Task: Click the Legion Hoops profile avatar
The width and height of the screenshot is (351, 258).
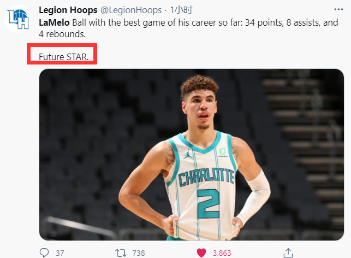Action: click(x=17, y=20)
